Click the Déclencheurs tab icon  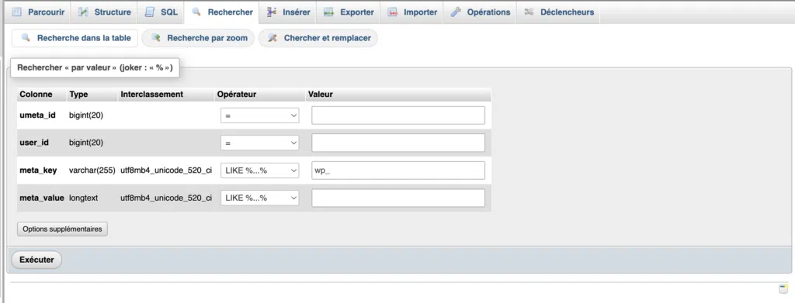529,12
